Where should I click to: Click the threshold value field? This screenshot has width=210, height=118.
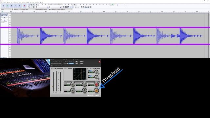(x=91, y=91)
